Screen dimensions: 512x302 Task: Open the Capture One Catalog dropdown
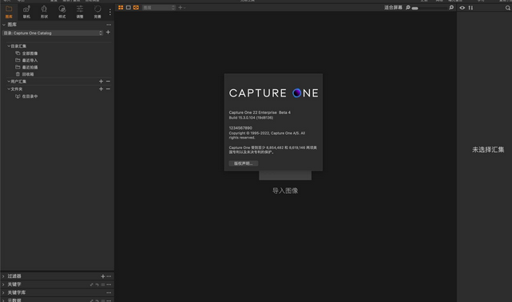click(x=53, y=33)
